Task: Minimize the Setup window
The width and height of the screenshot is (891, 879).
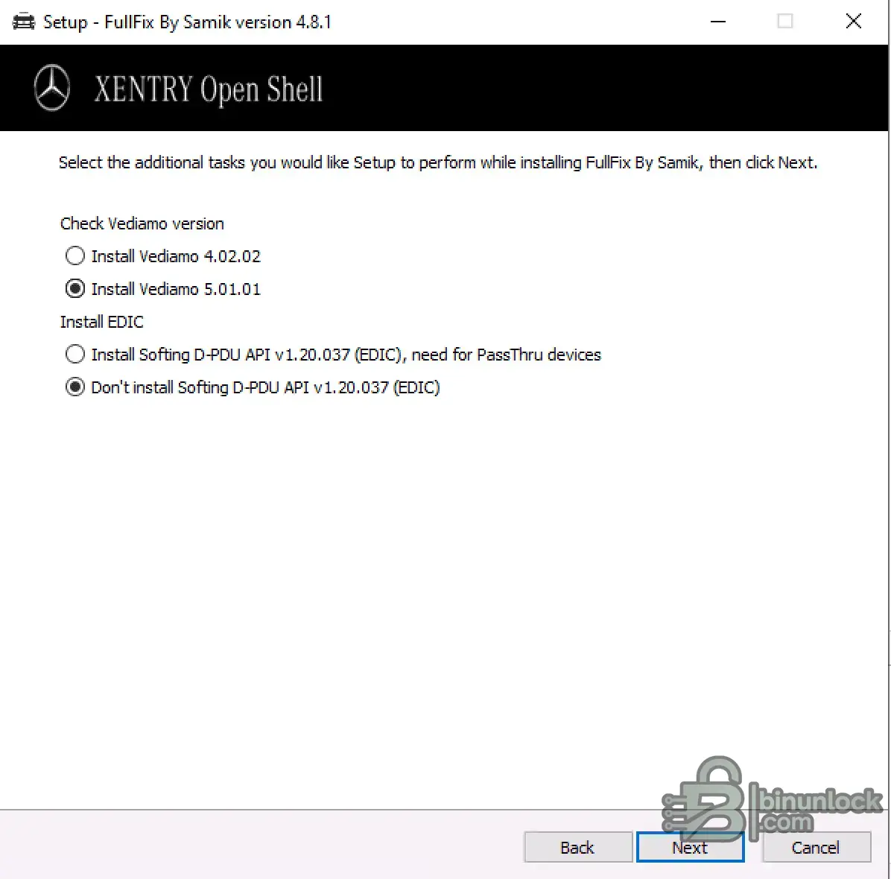Action: point(718,22)
